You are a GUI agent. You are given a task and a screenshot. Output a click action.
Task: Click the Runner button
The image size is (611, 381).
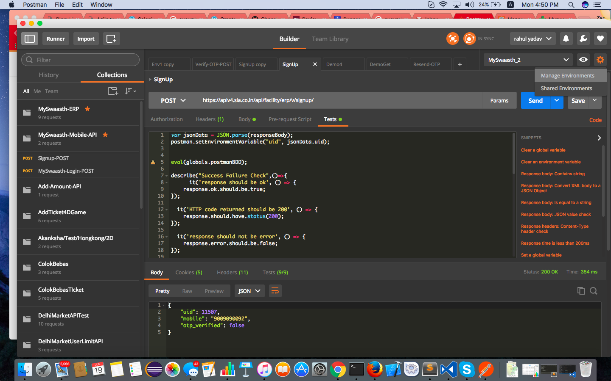tap(56, 39)
